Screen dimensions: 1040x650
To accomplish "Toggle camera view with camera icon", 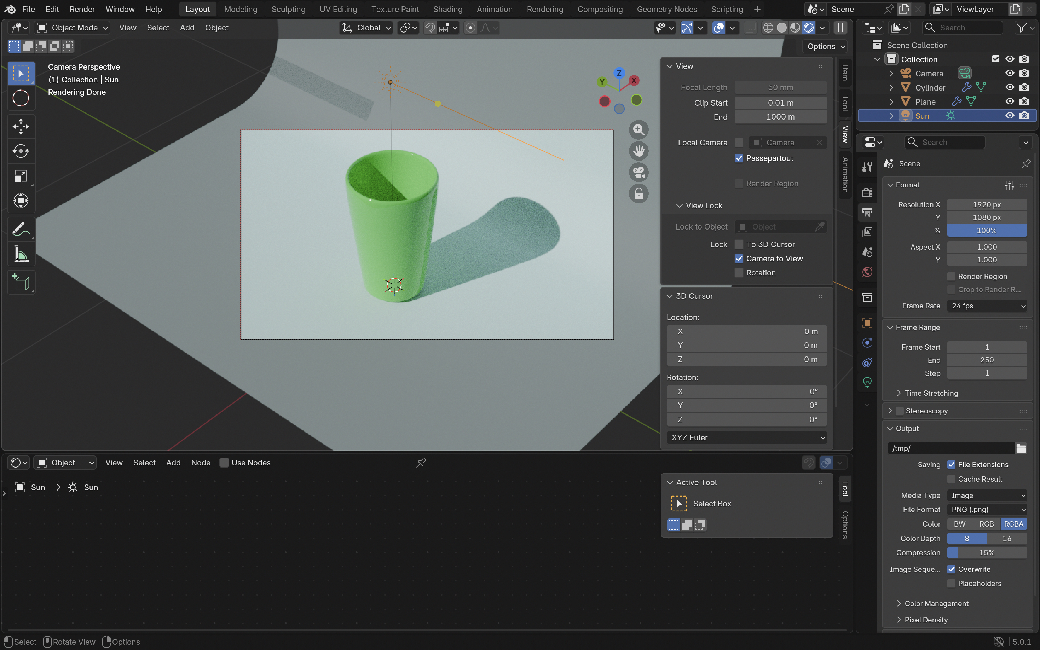I will tap(639, 172).
